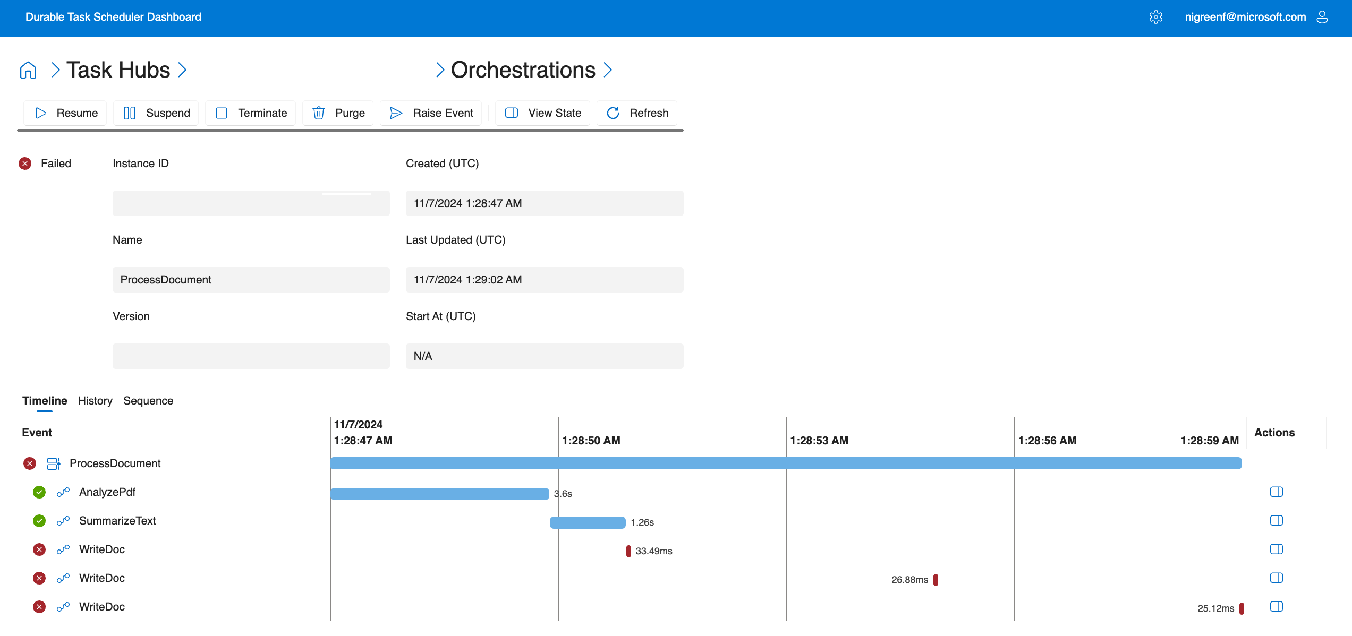Select the Resume play icon
Viewport: 1352px width, 636px height.
(x=40, y=113)
